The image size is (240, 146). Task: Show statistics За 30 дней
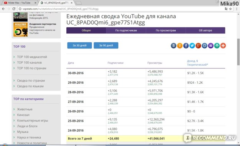80,45
